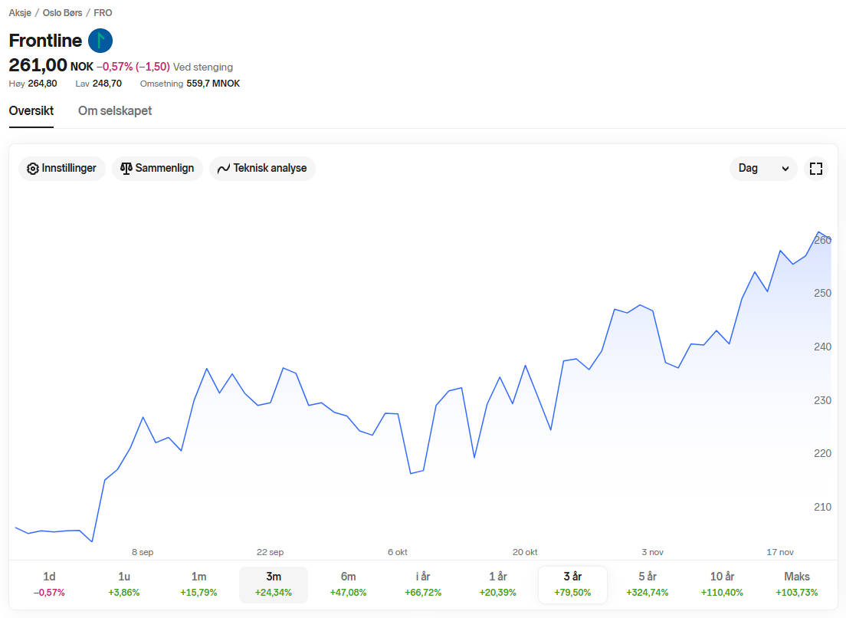846x618 pixels.
Task: Select the 3m period button
Action: click(274, 584)
